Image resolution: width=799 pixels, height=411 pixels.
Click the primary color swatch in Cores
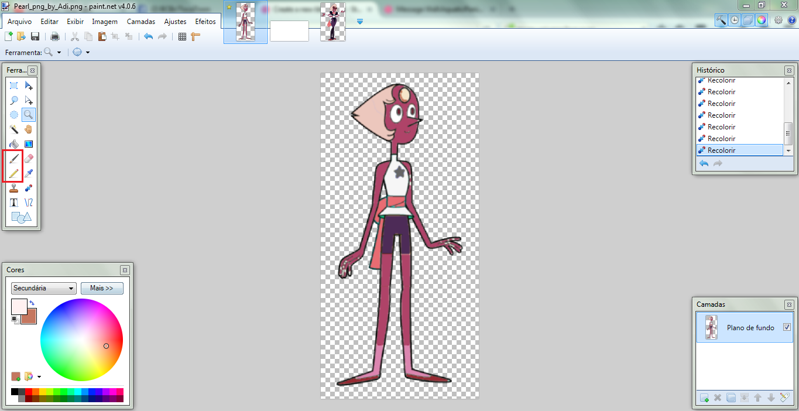point(19,306)
